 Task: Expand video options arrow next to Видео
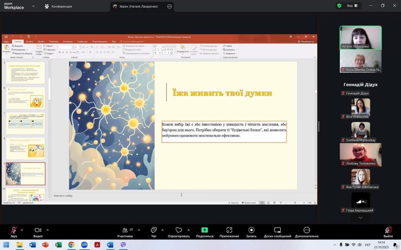pyautogui.click(x=48, y=230)
